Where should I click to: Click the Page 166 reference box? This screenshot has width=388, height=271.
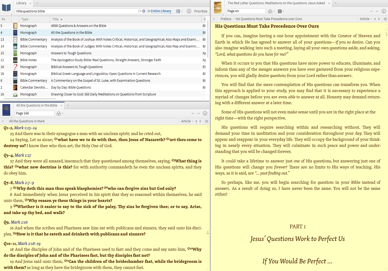[x=34, y=113]
